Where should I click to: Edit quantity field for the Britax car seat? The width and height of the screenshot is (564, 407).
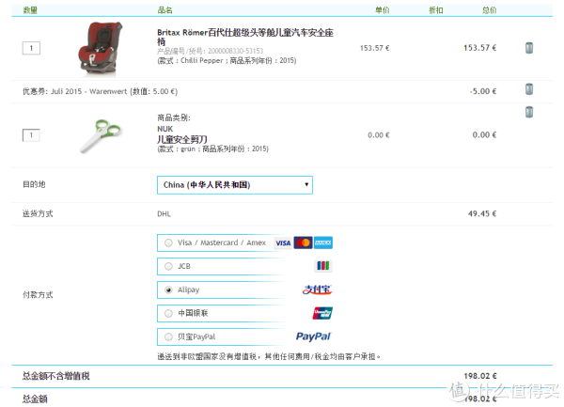tap(31, 48)
